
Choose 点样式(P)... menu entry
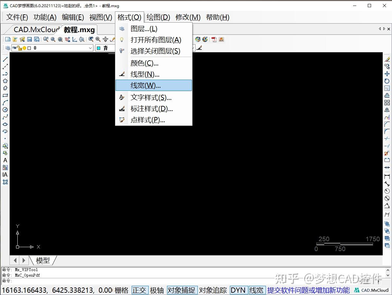coord(154,120)
